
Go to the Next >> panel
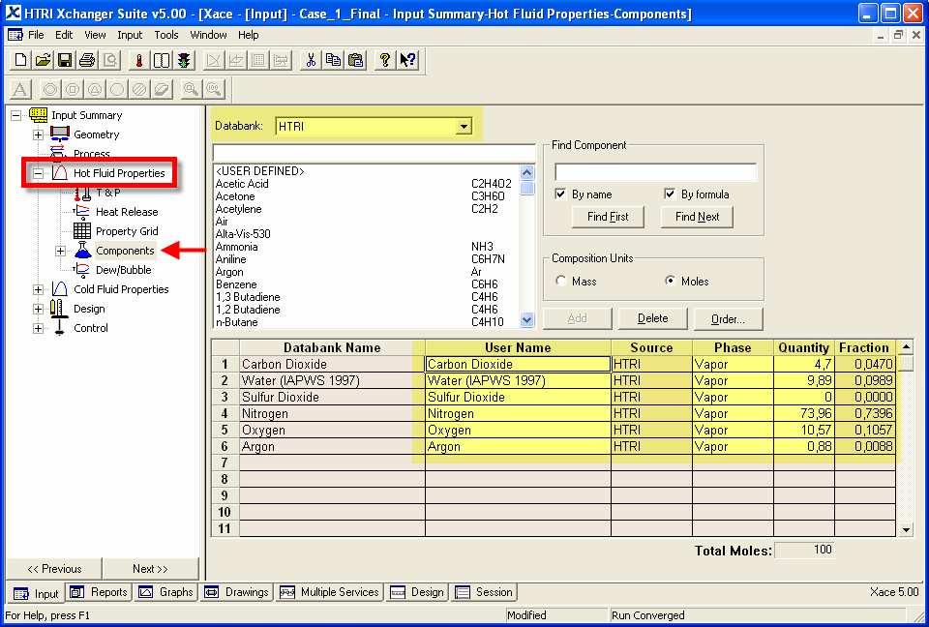[x=151, y=569]
